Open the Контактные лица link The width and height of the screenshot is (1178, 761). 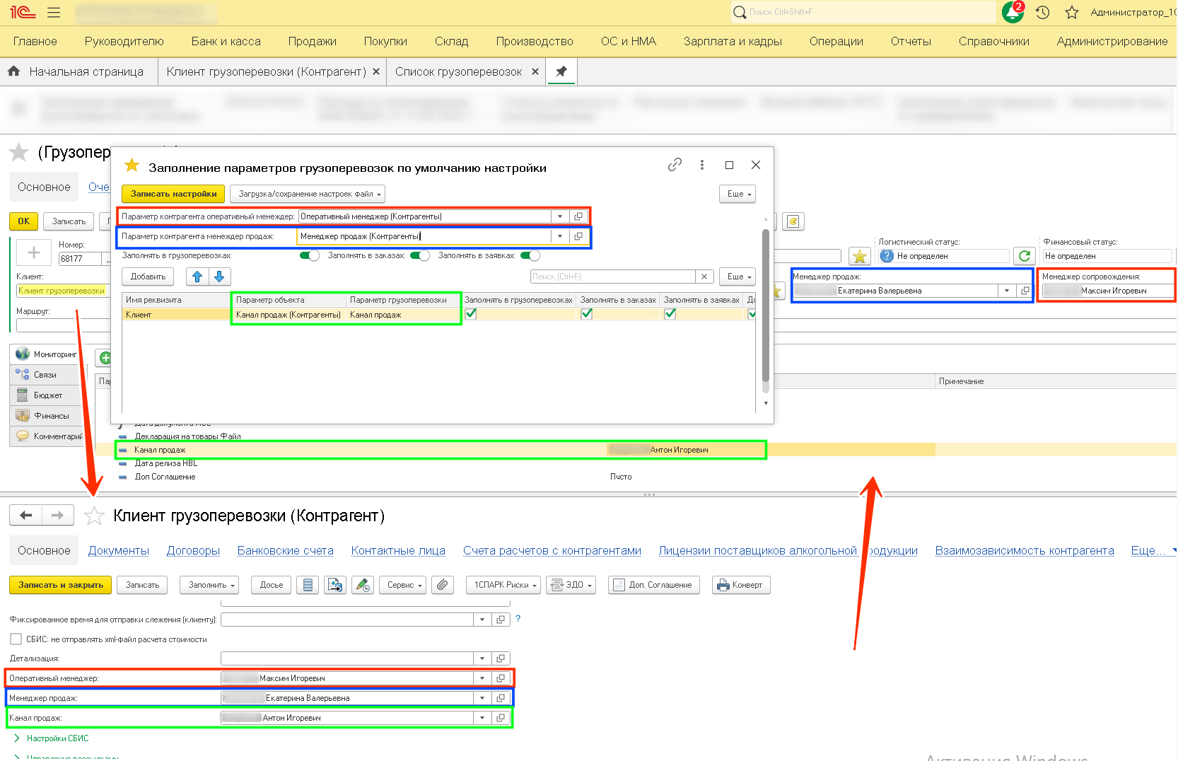(398, 550)
